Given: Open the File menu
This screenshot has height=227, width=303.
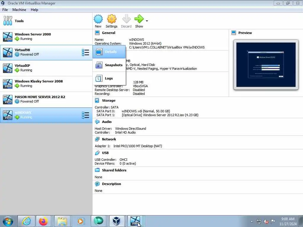Looking at the screenshot, I should tap(5, 10).
